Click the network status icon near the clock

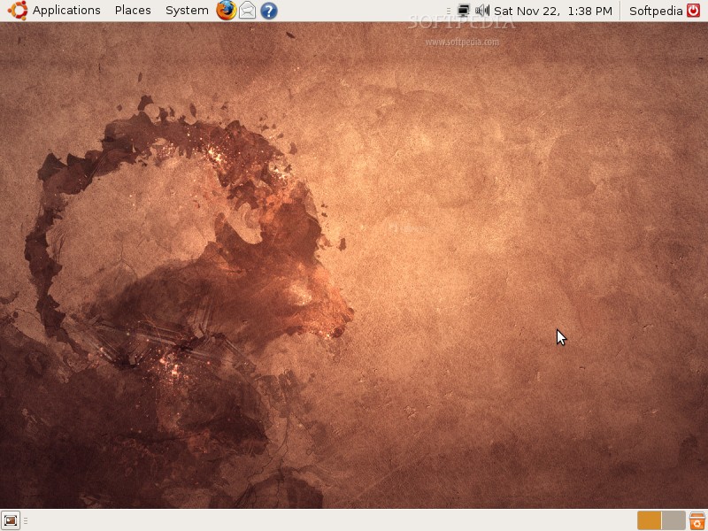pos(463,11)
